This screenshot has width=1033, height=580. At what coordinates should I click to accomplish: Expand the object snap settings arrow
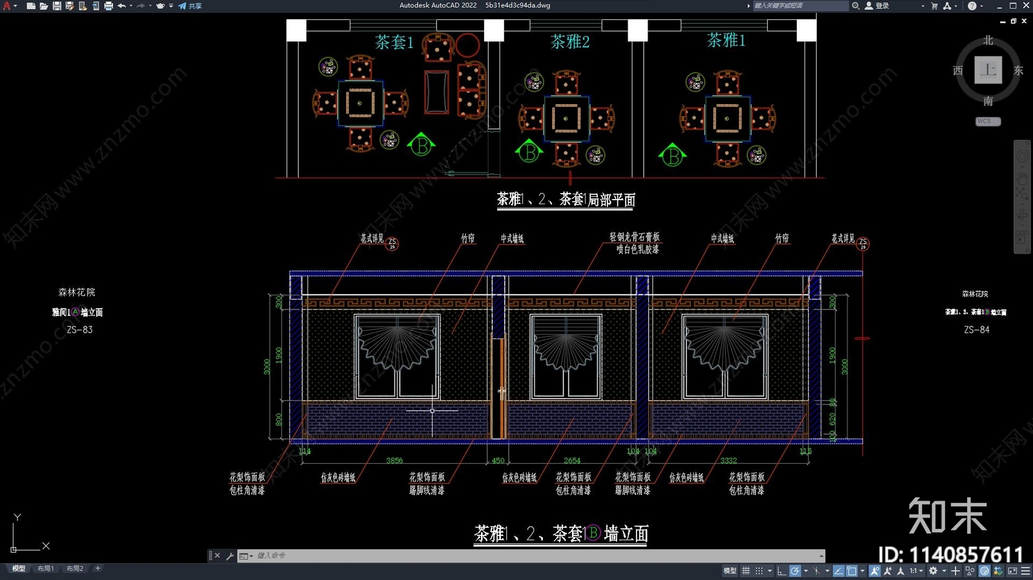coord(863,571)
